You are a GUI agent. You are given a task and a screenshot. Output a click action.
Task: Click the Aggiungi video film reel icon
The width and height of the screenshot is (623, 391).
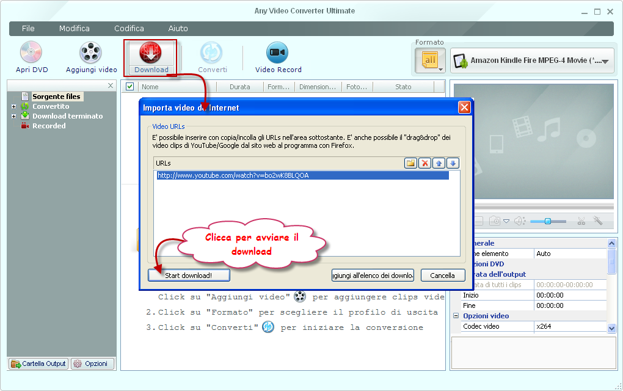[90, 53]
